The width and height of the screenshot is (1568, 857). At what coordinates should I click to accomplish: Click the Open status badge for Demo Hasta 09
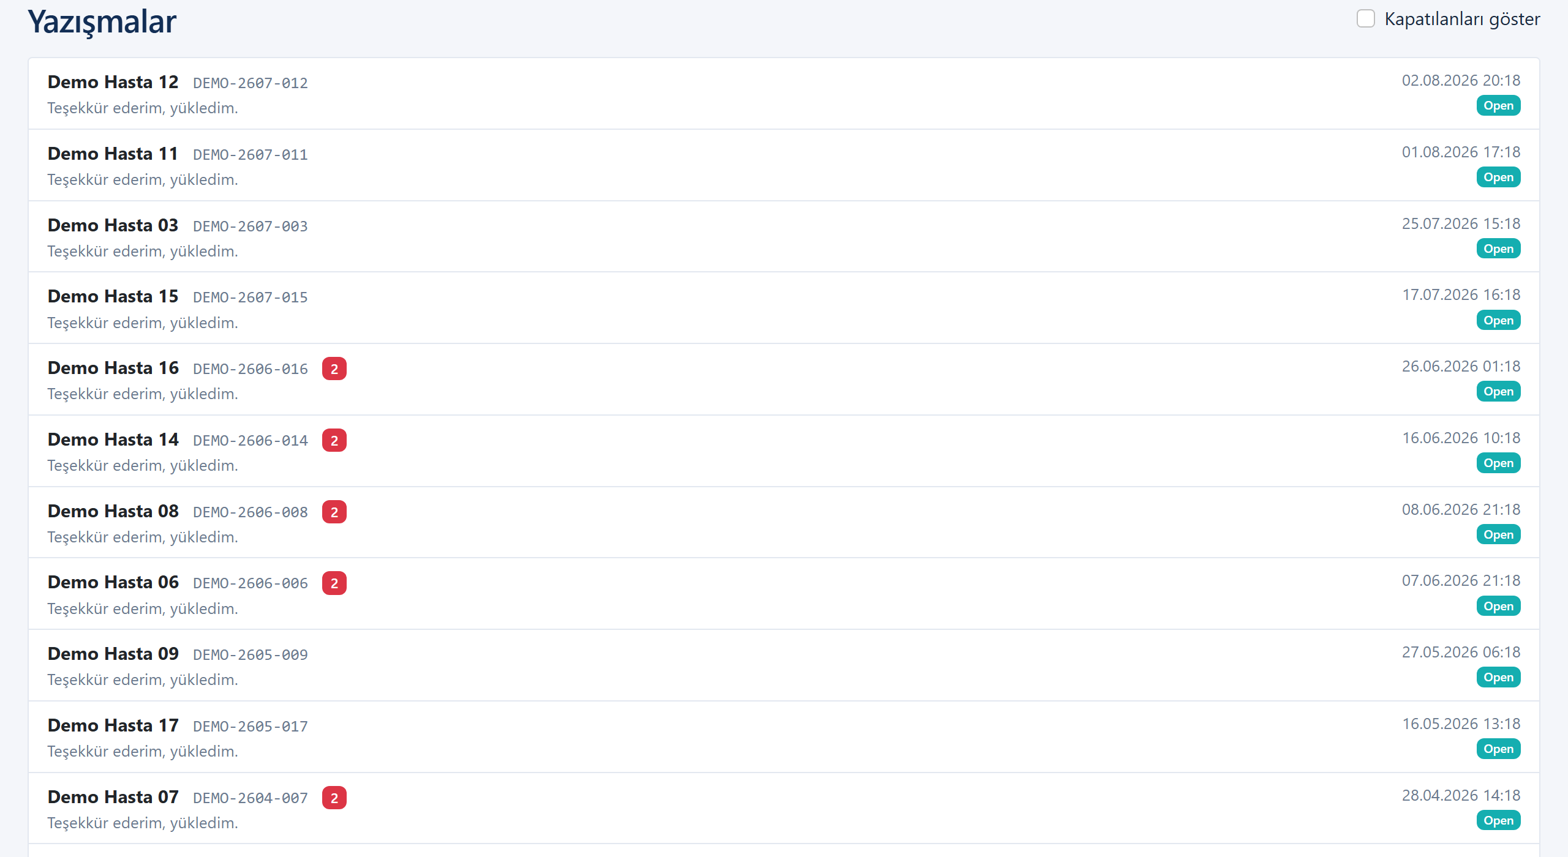[1498, 677]
